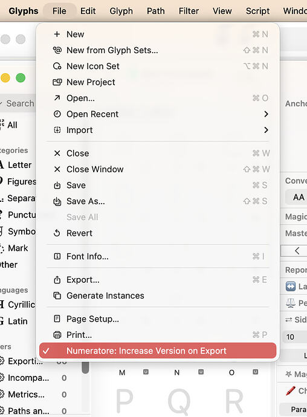Click the Generate Instances icon
This screenshot has height=417, width=307.
57,296
